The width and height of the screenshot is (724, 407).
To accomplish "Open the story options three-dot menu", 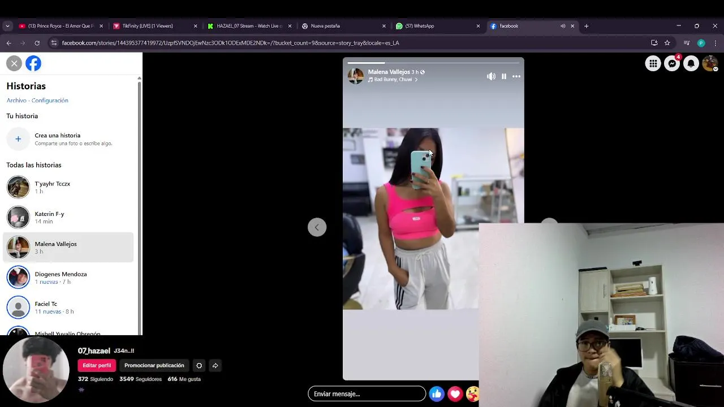I will 516,76.
